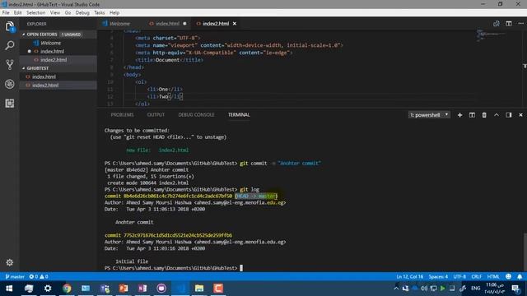Show hidden system tray icons
This screenshot has height=296, width=527.
pos(396,289)
